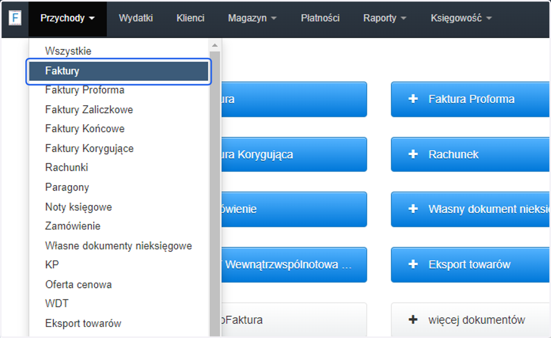Click the Faktura Korygująca button
551x338 pixels.
pos(294,154)
